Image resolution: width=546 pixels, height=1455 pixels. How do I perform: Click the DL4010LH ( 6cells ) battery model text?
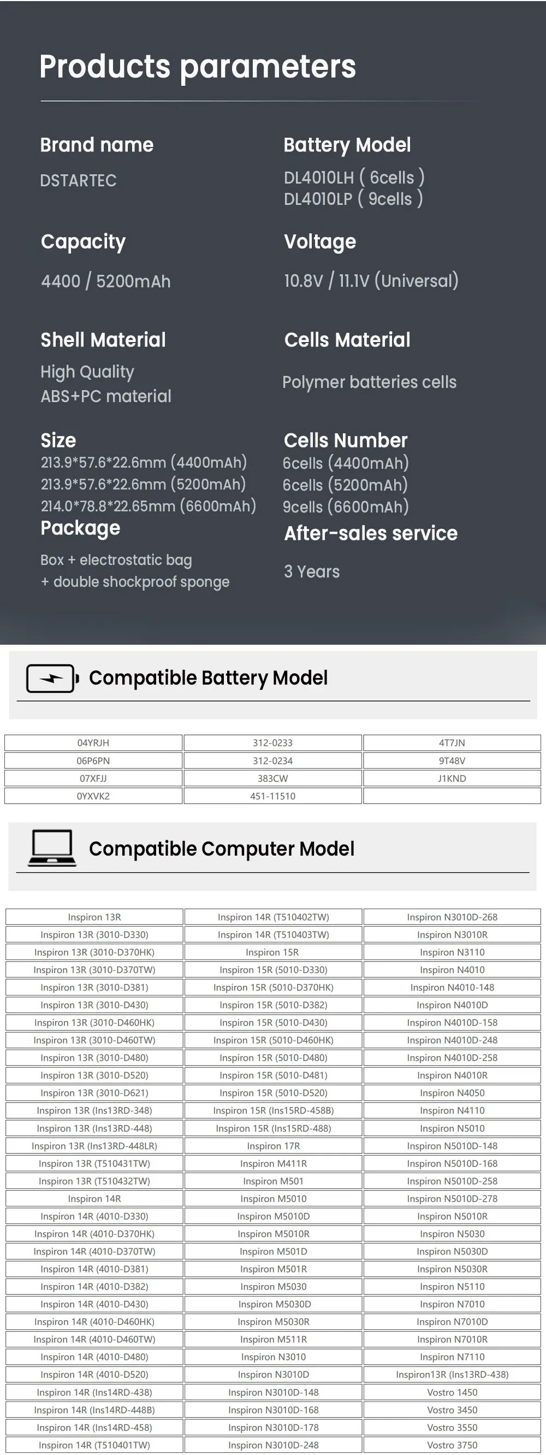coord(354,178)
